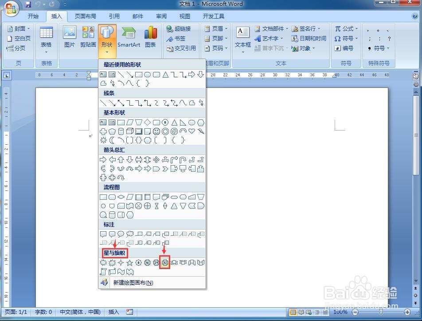Screen dimensions: 422x321
Task: Open Word Help
Action: (x=415, y=16)
